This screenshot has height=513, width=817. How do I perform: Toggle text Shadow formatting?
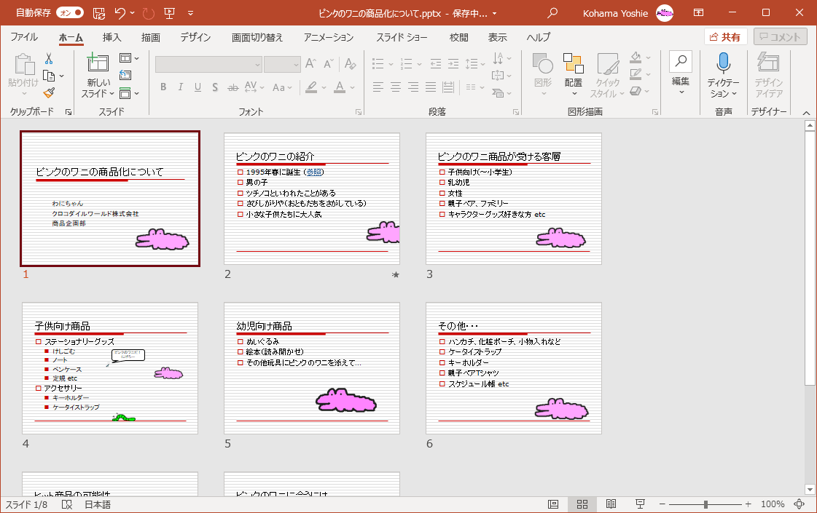tap(215, 87)
